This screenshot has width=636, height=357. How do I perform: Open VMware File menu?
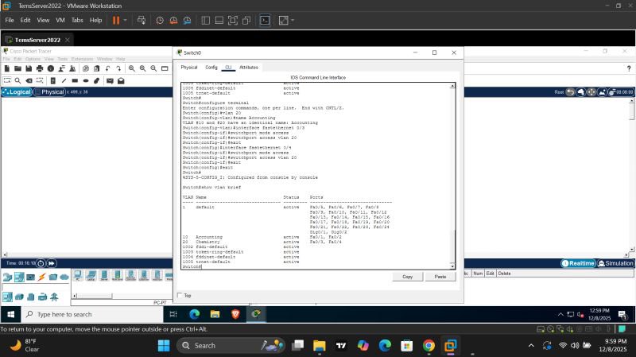tap(10, 20)
